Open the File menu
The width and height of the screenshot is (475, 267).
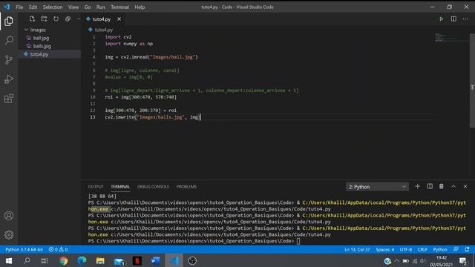[19, 7]
